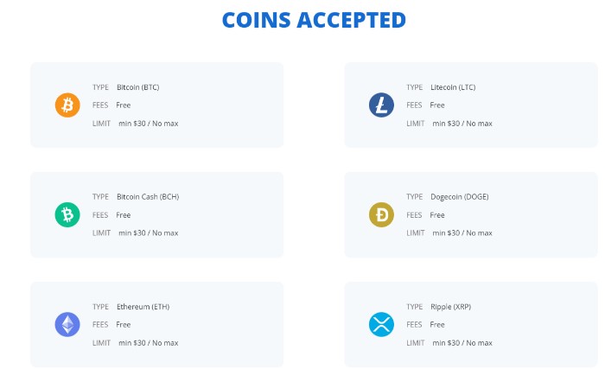This screenshot has width=605, height=369.
Task: Select the Dogecoin (DOGE) label
Action: tap(459, 197)
